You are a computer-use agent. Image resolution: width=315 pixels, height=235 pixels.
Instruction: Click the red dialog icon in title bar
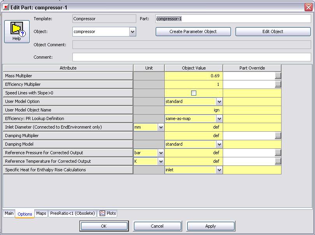(6, 7)
